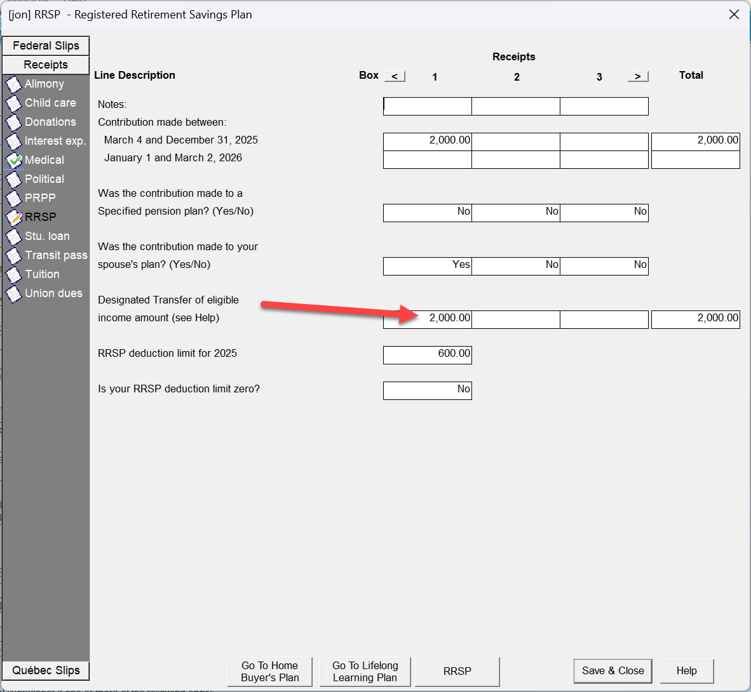Select the Stu. loan sidebar icon
The height and width of the screenshot is (692, 751).
click(x=13, y=236)
